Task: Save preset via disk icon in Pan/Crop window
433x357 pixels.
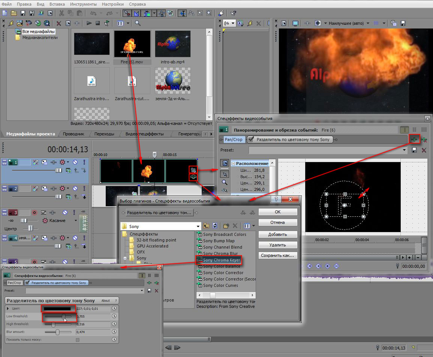Action: 414,150
